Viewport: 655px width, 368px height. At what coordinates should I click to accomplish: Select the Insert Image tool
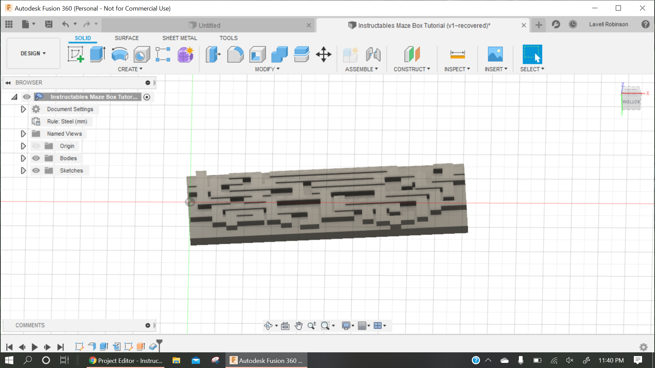495,54
